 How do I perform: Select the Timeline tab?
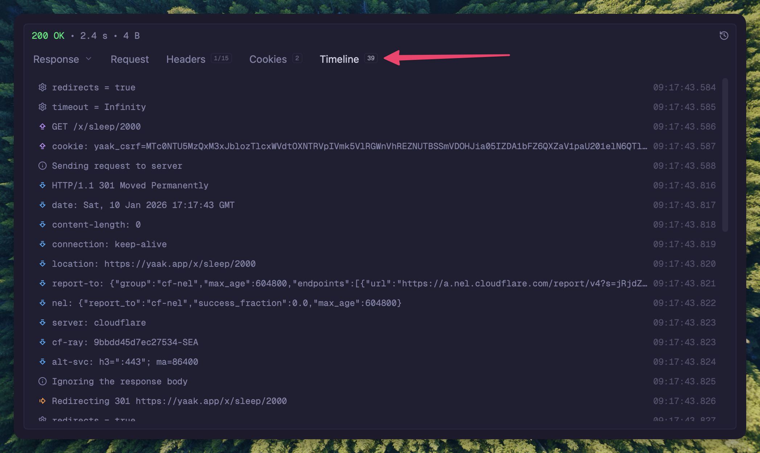point(339,59)
